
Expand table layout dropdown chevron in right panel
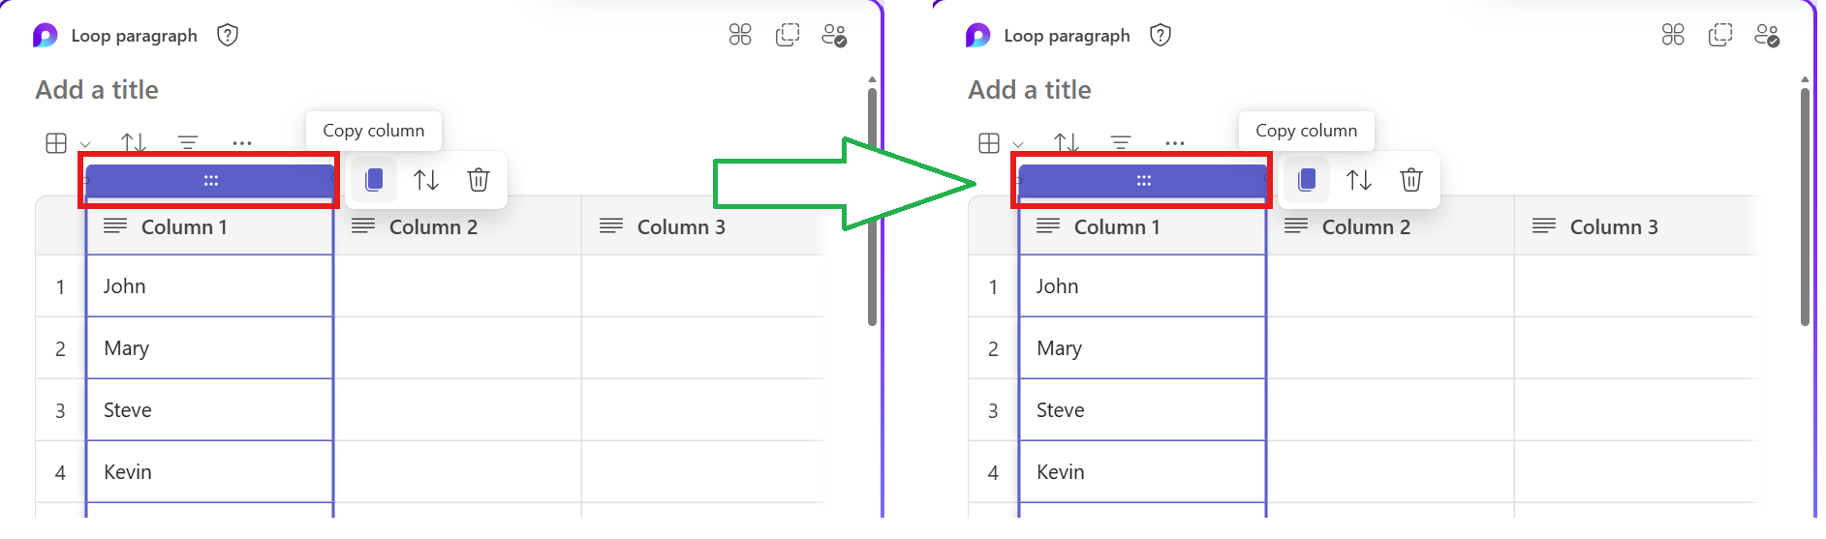(1018, 145)
